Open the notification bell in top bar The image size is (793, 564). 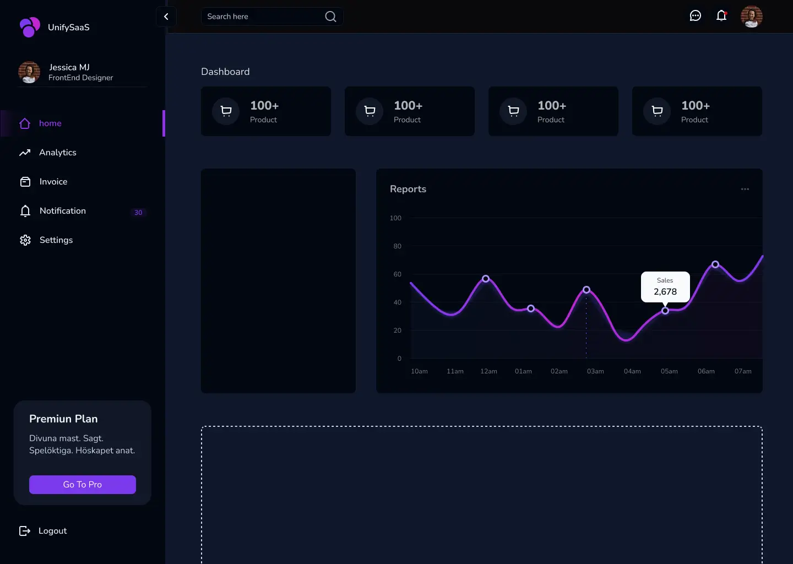click(721, 16)
